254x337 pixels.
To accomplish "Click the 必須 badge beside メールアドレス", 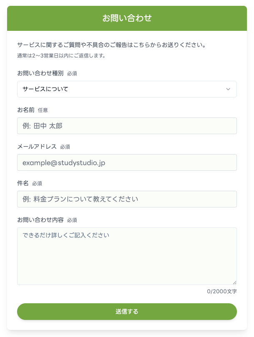I will (x=65, y=147).
